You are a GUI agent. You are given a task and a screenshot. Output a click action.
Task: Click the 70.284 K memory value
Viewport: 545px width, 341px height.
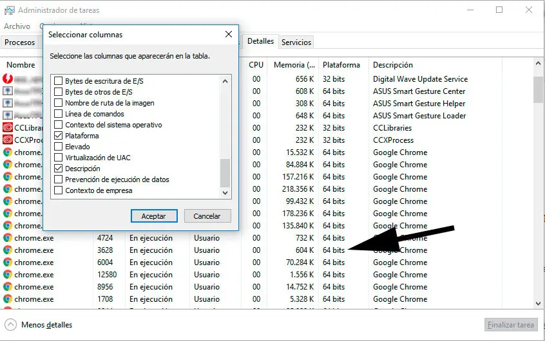point(300,262)
